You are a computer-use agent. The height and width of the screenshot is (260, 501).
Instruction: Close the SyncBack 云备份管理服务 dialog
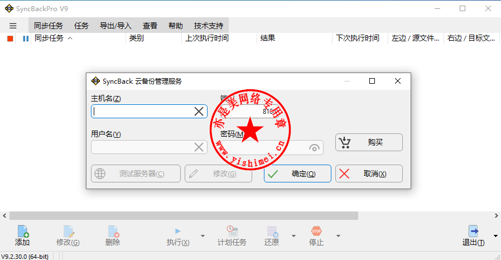397,81
